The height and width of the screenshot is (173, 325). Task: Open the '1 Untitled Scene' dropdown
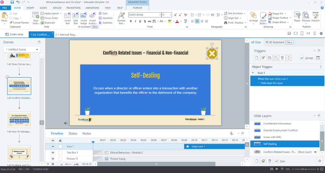point(21,50)
